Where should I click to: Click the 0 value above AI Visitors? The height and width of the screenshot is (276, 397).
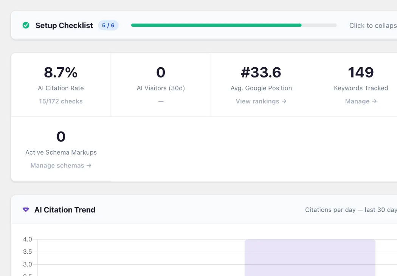(x=161, y=73)
